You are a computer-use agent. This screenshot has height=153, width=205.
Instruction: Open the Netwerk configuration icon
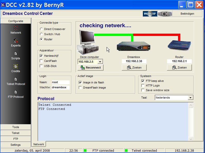pyautogui.click(x=16, y=28)
